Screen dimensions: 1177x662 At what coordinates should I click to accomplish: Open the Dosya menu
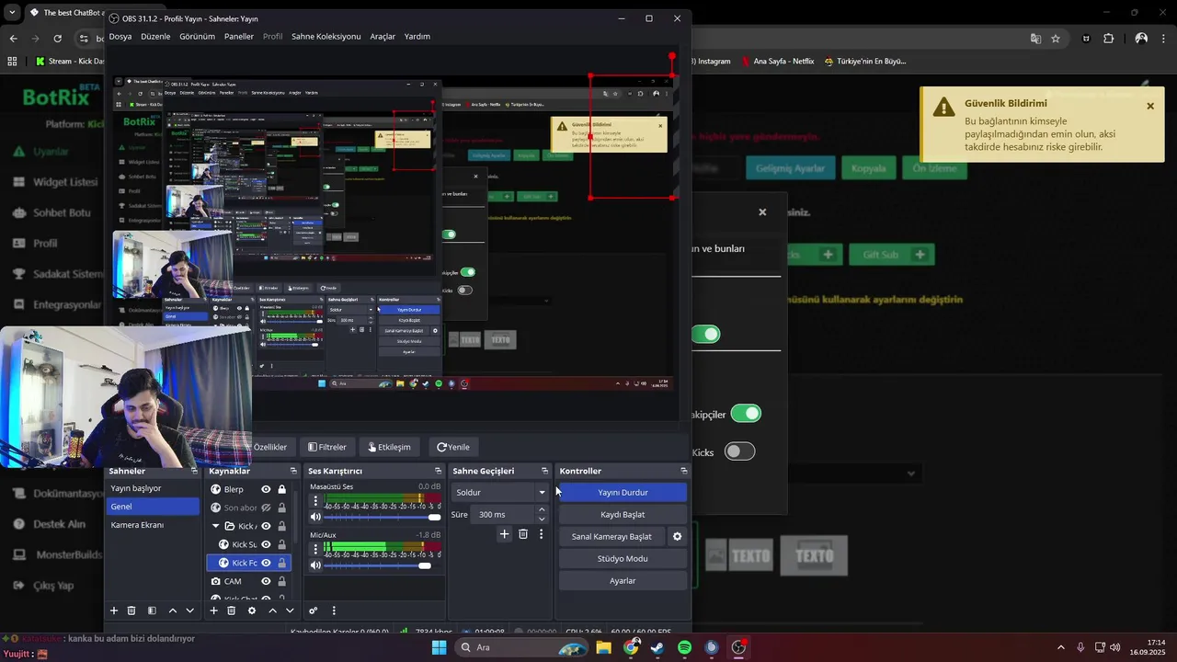[120, 37]
